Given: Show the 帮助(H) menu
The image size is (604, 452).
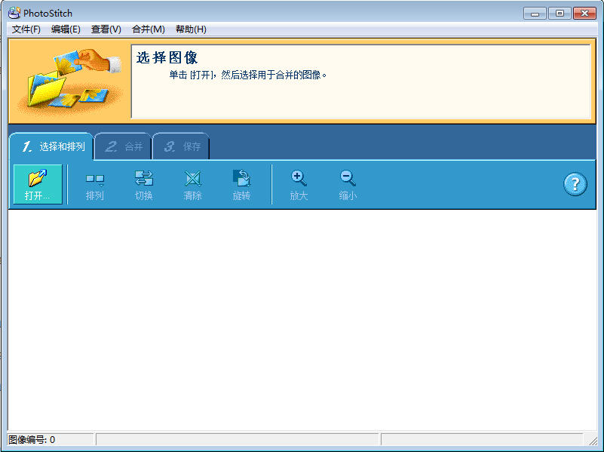Looking at the screenshot, I should [191, 29].
